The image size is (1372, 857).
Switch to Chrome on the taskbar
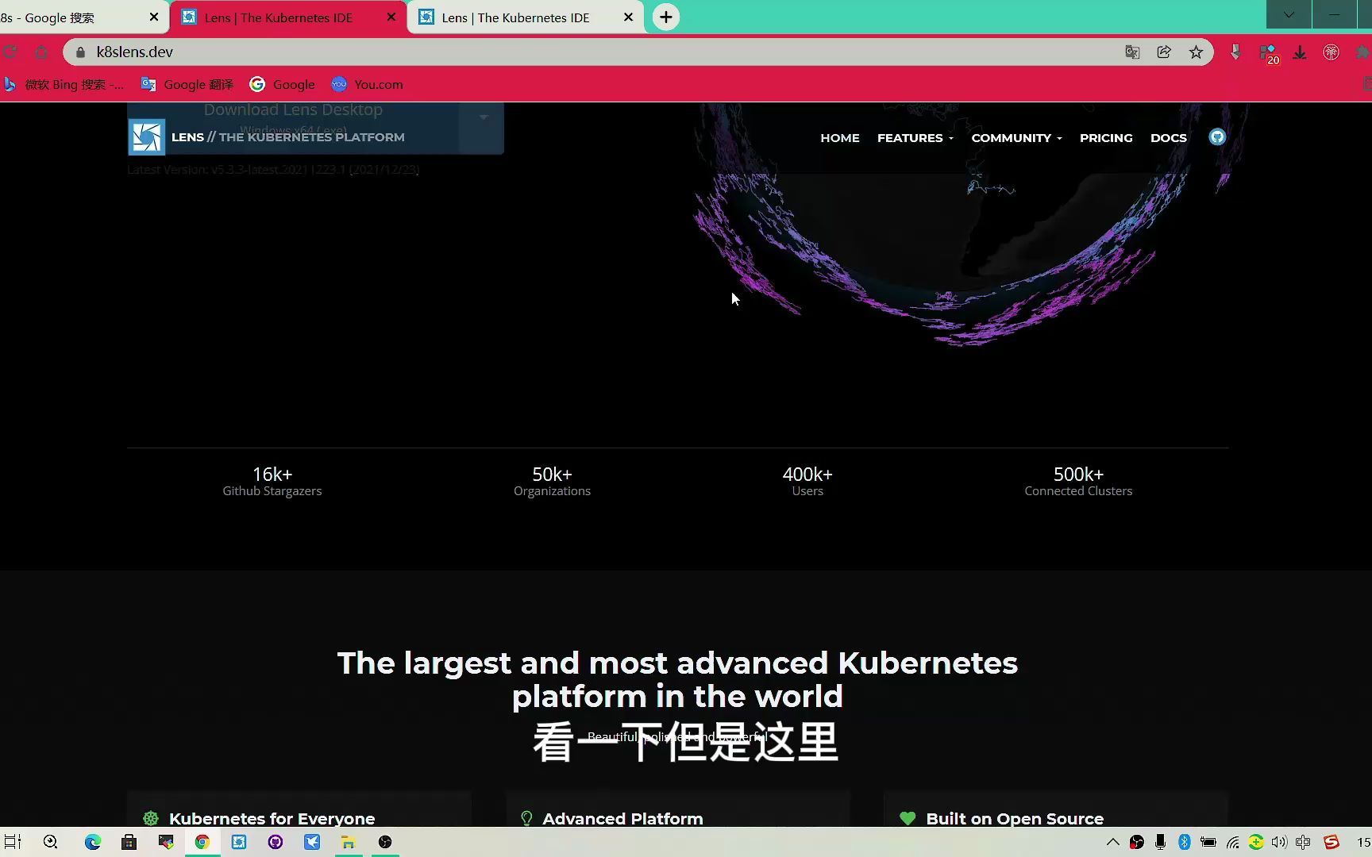(202, 842)
